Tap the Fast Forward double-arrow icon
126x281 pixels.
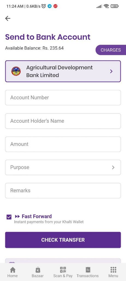tap(17, 217)
